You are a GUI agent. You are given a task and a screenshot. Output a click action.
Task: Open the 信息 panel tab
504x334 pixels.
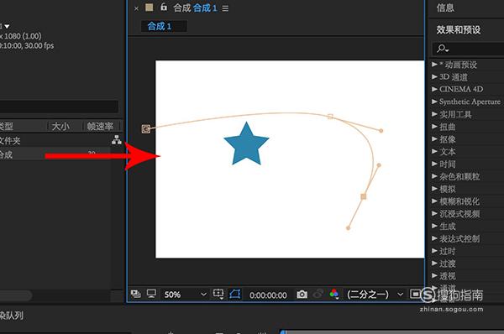pyautogui.click(x=445, y=8)
